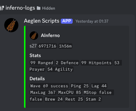Screen dimensions: 136x111
Task: Click the 99 Hitpoints stat tag
Action: [x=96, y=63]
